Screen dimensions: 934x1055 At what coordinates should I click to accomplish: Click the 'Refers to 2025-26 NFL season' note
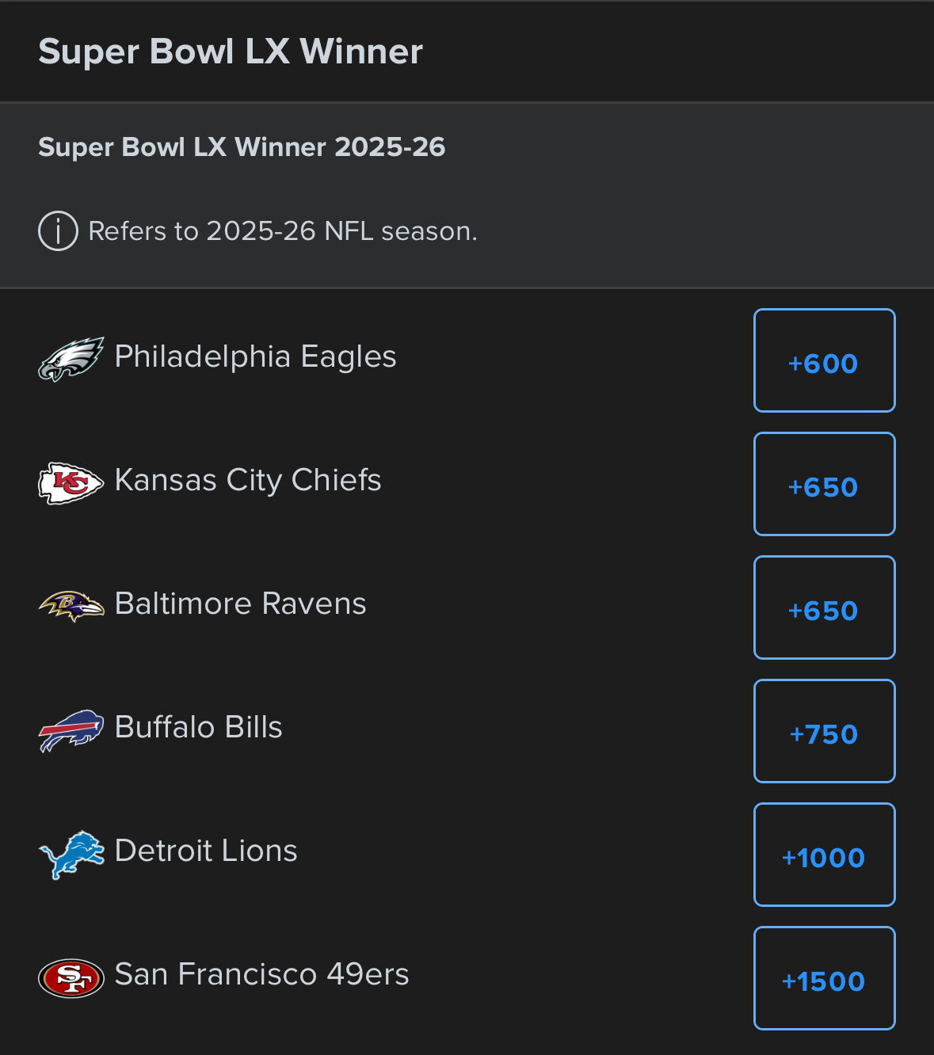click(x=283, y=231)
